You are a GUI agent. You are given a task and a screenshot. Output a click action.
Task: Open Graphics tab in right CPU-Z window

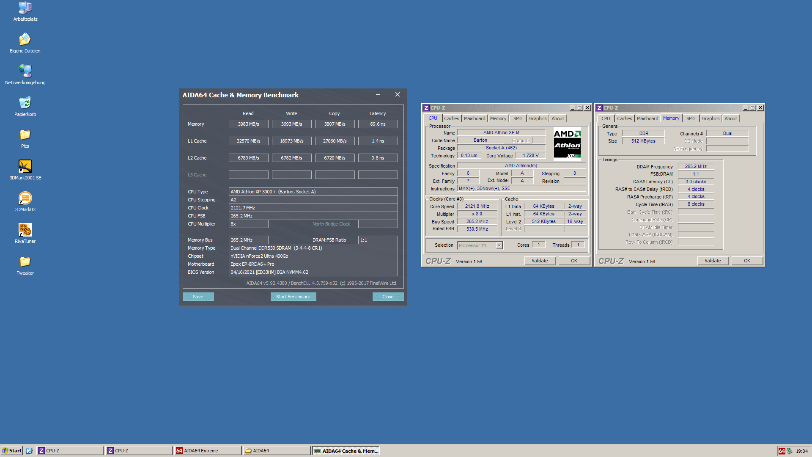click(x=710, y=118)
